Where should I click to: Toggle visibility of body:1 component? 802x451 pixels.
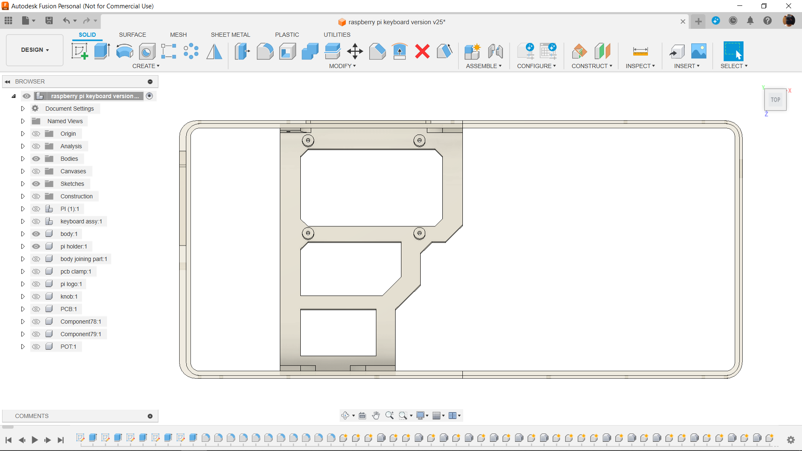point(36,233)
